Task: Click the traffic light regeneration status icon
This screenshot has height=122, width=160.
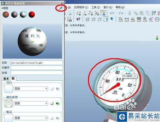Action: coord(157,38)
